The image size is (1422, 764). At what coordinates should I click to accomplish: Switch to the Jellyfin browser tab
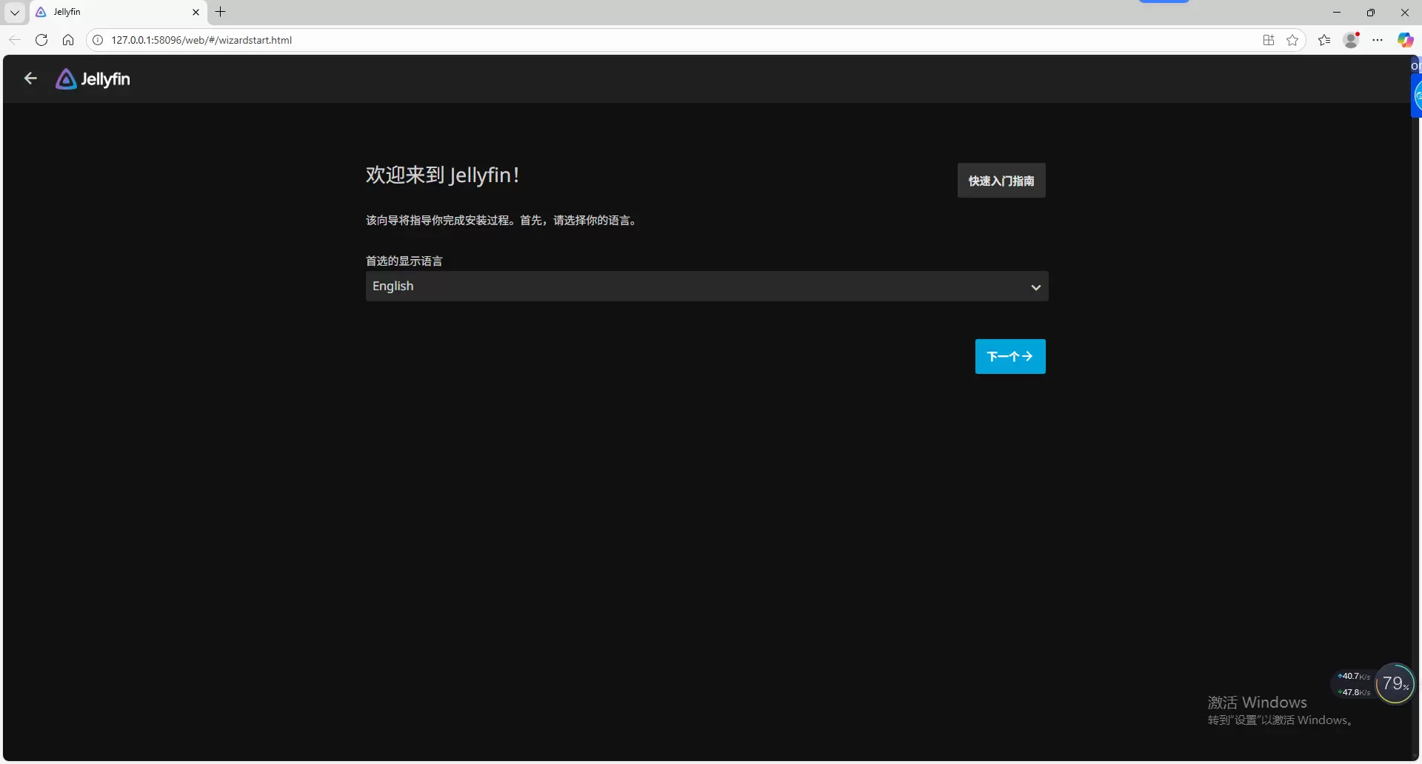point(111,13)
